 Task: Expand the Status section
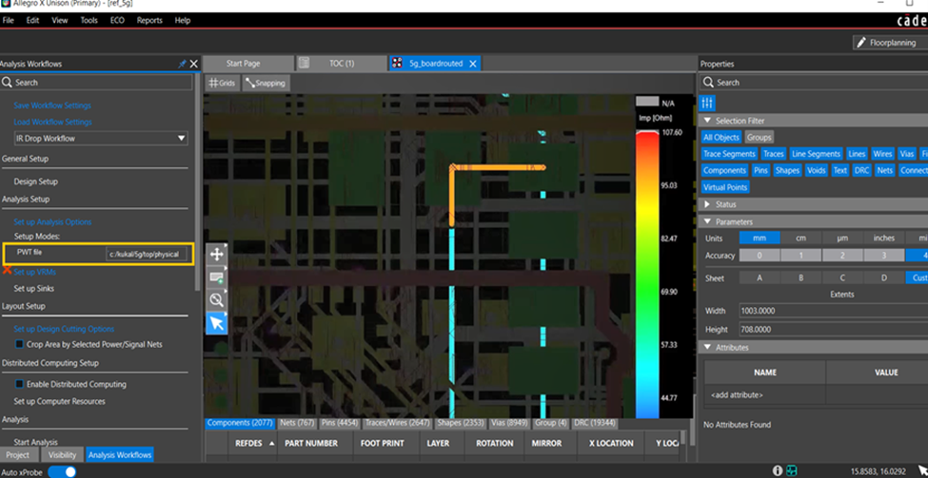(707, 204)
